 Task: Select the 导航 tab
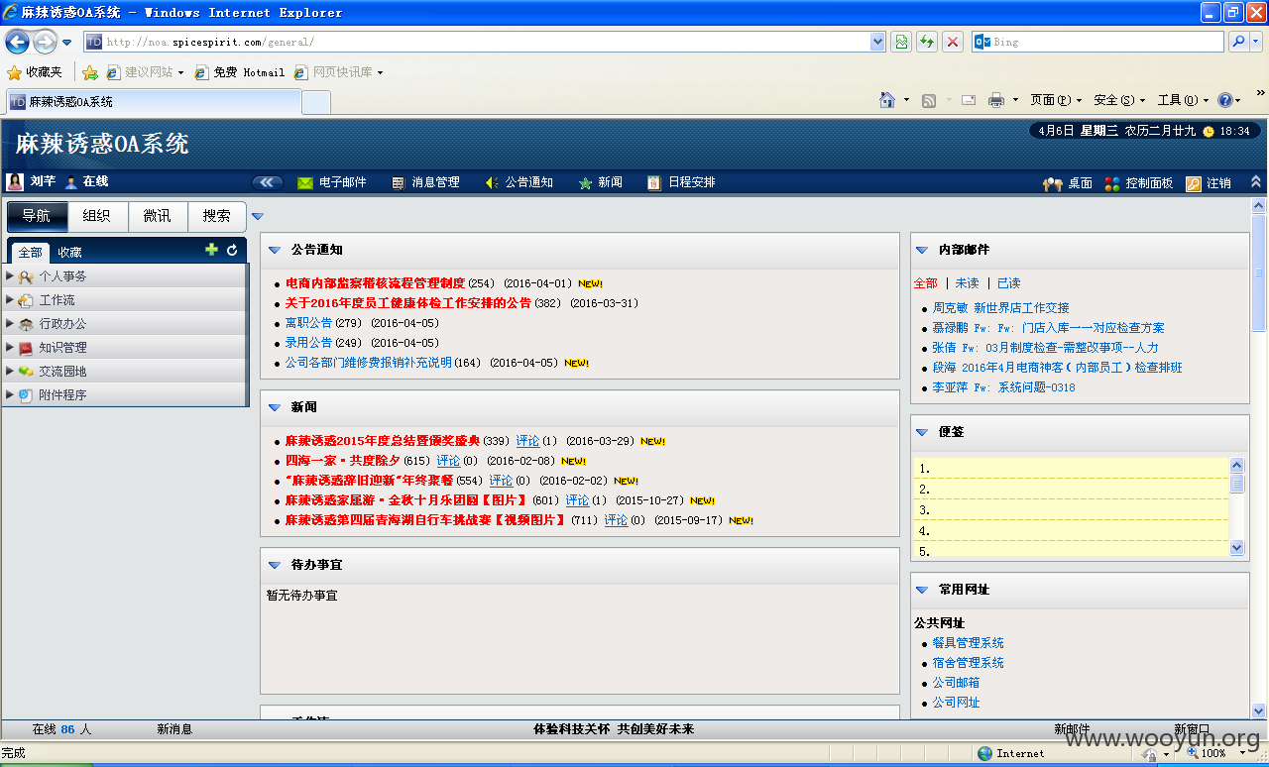37,216
